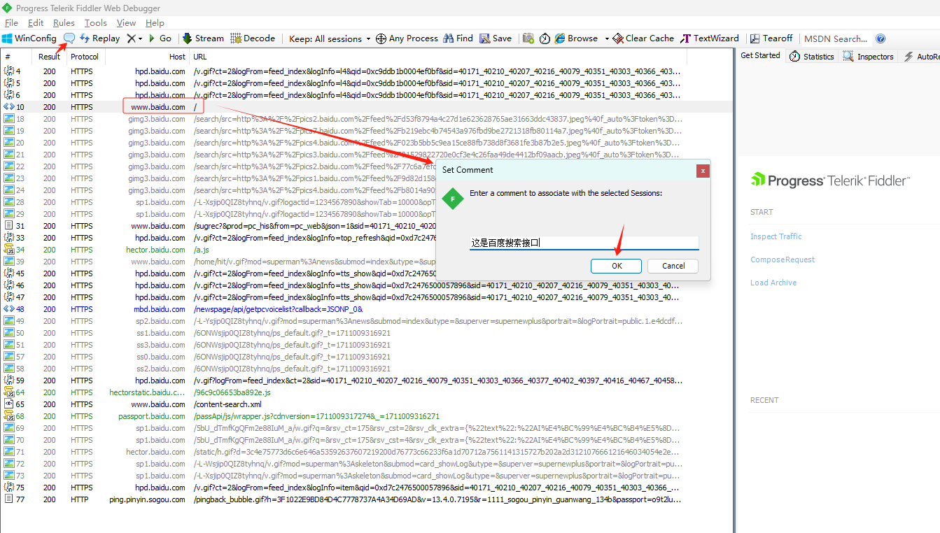Click Cancel in the Set Comment dialog
This screenshot has width=940, height=533.
673,266
